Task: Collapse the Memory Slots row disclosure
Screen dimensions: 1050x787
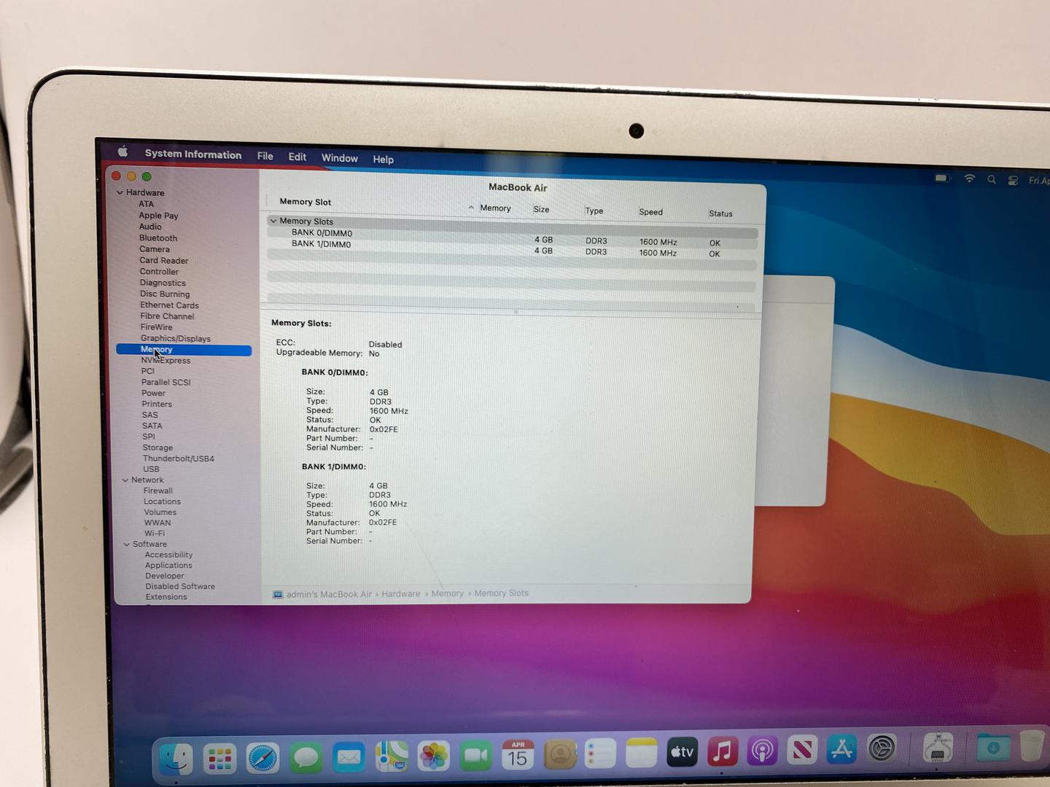Action: point(273,221)
